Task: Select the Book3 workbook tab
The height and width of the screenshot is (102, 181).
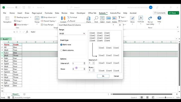Action: [6, 39]
